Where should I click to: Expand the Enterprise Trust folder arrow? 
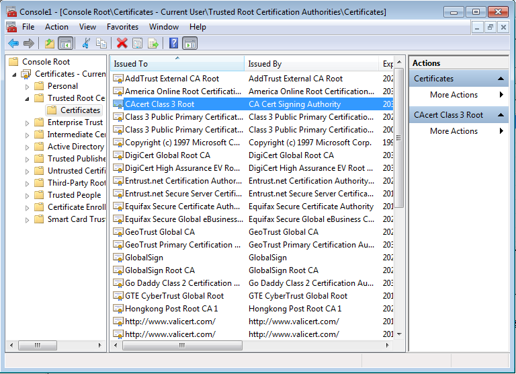click(x=28, y=123)
